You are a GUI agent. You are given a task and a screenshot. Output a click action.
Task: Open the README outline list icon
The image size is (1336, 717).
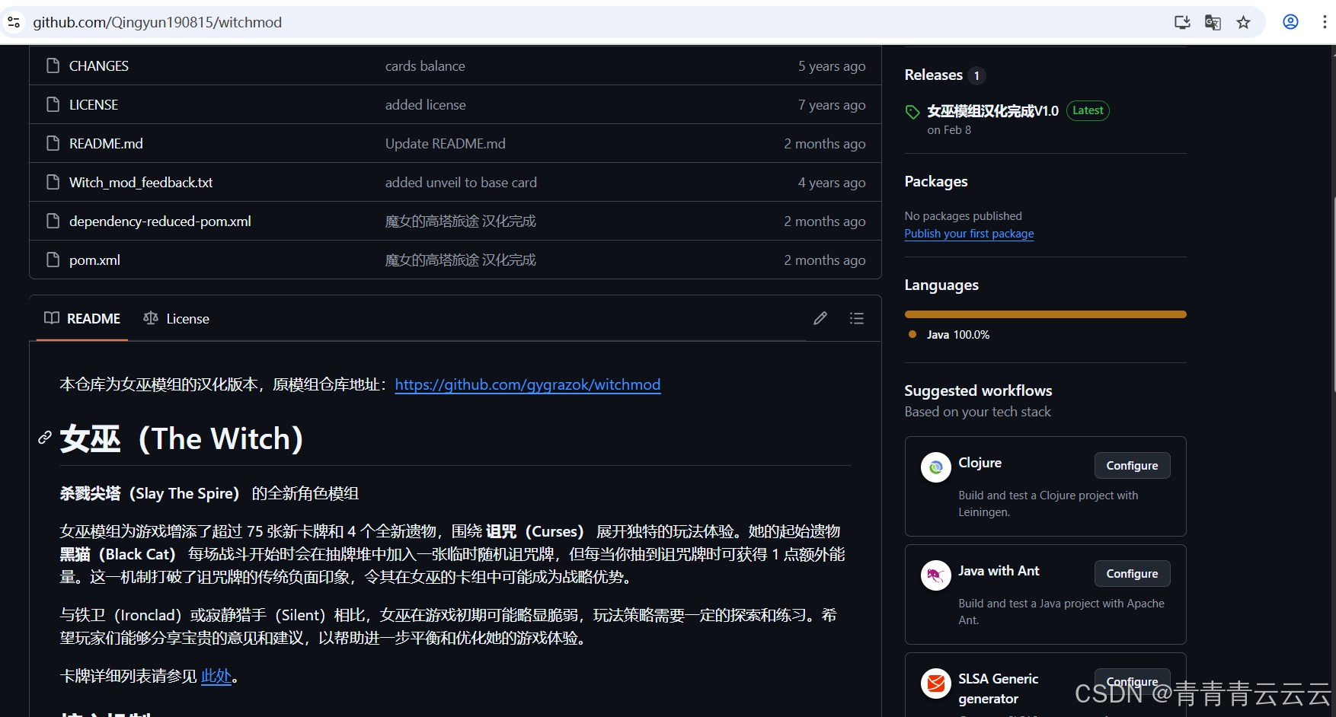857,318
